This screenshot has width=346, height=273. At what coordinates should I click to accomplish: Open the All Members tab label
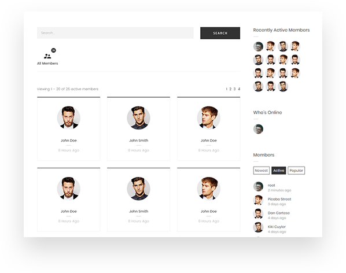pos(47,63)
